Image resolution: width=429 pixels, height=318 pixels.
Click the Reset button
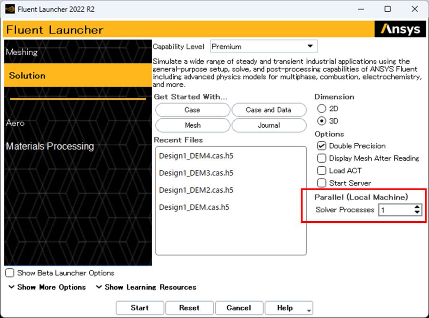[x=189, y=308]
